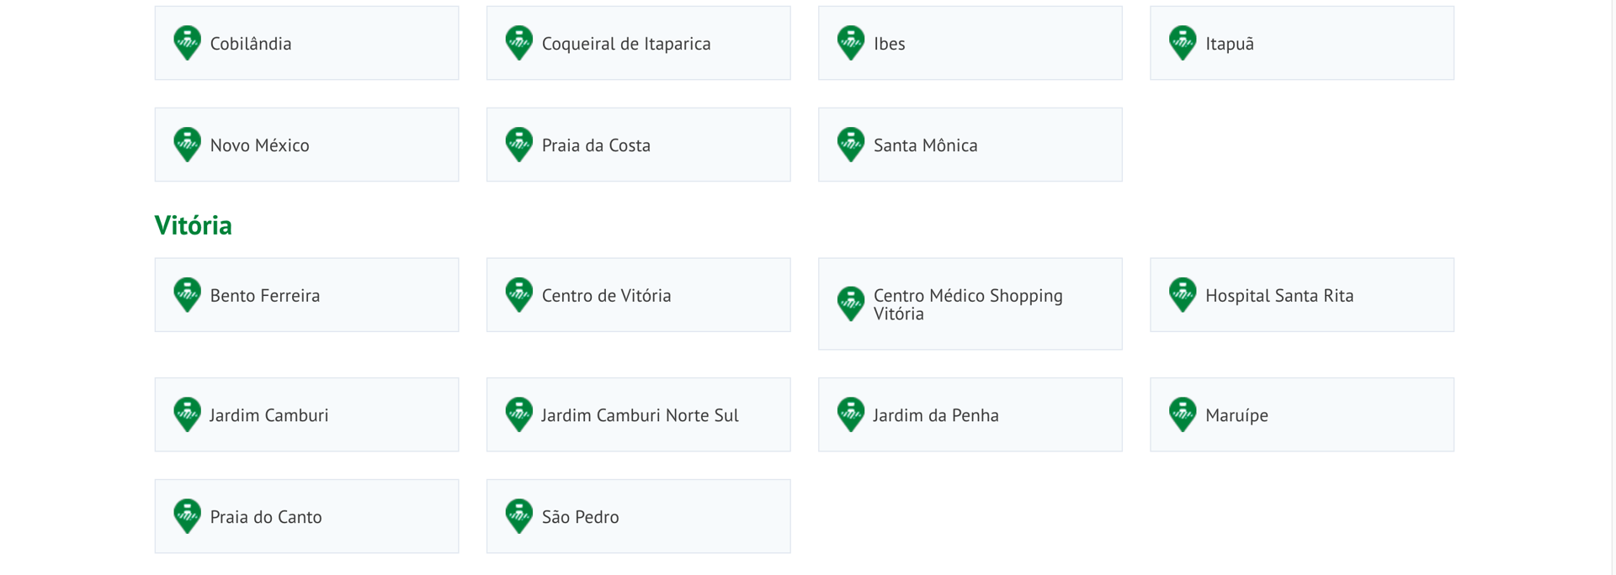The image size is (1616, 575).
Task: Select the Santa Mônica location card
Action: [x=970, y=145]
